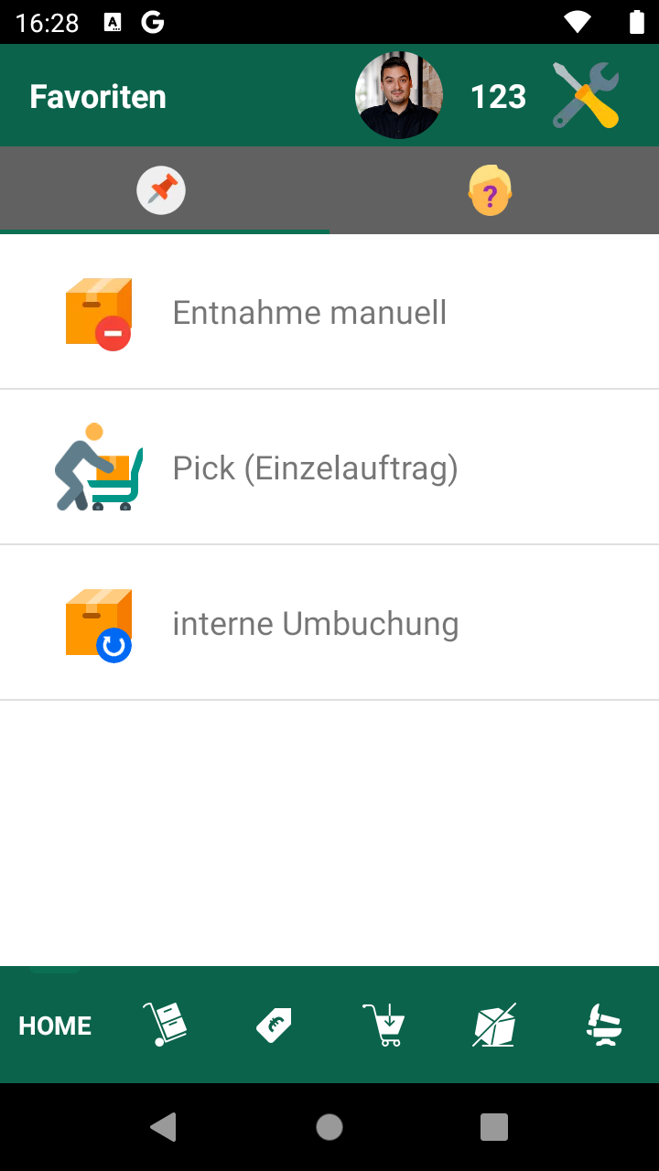Tap the box with red minus icon
Image resolution: width=659 pixels, height=1171 pixels.
(x=99, y=313)
